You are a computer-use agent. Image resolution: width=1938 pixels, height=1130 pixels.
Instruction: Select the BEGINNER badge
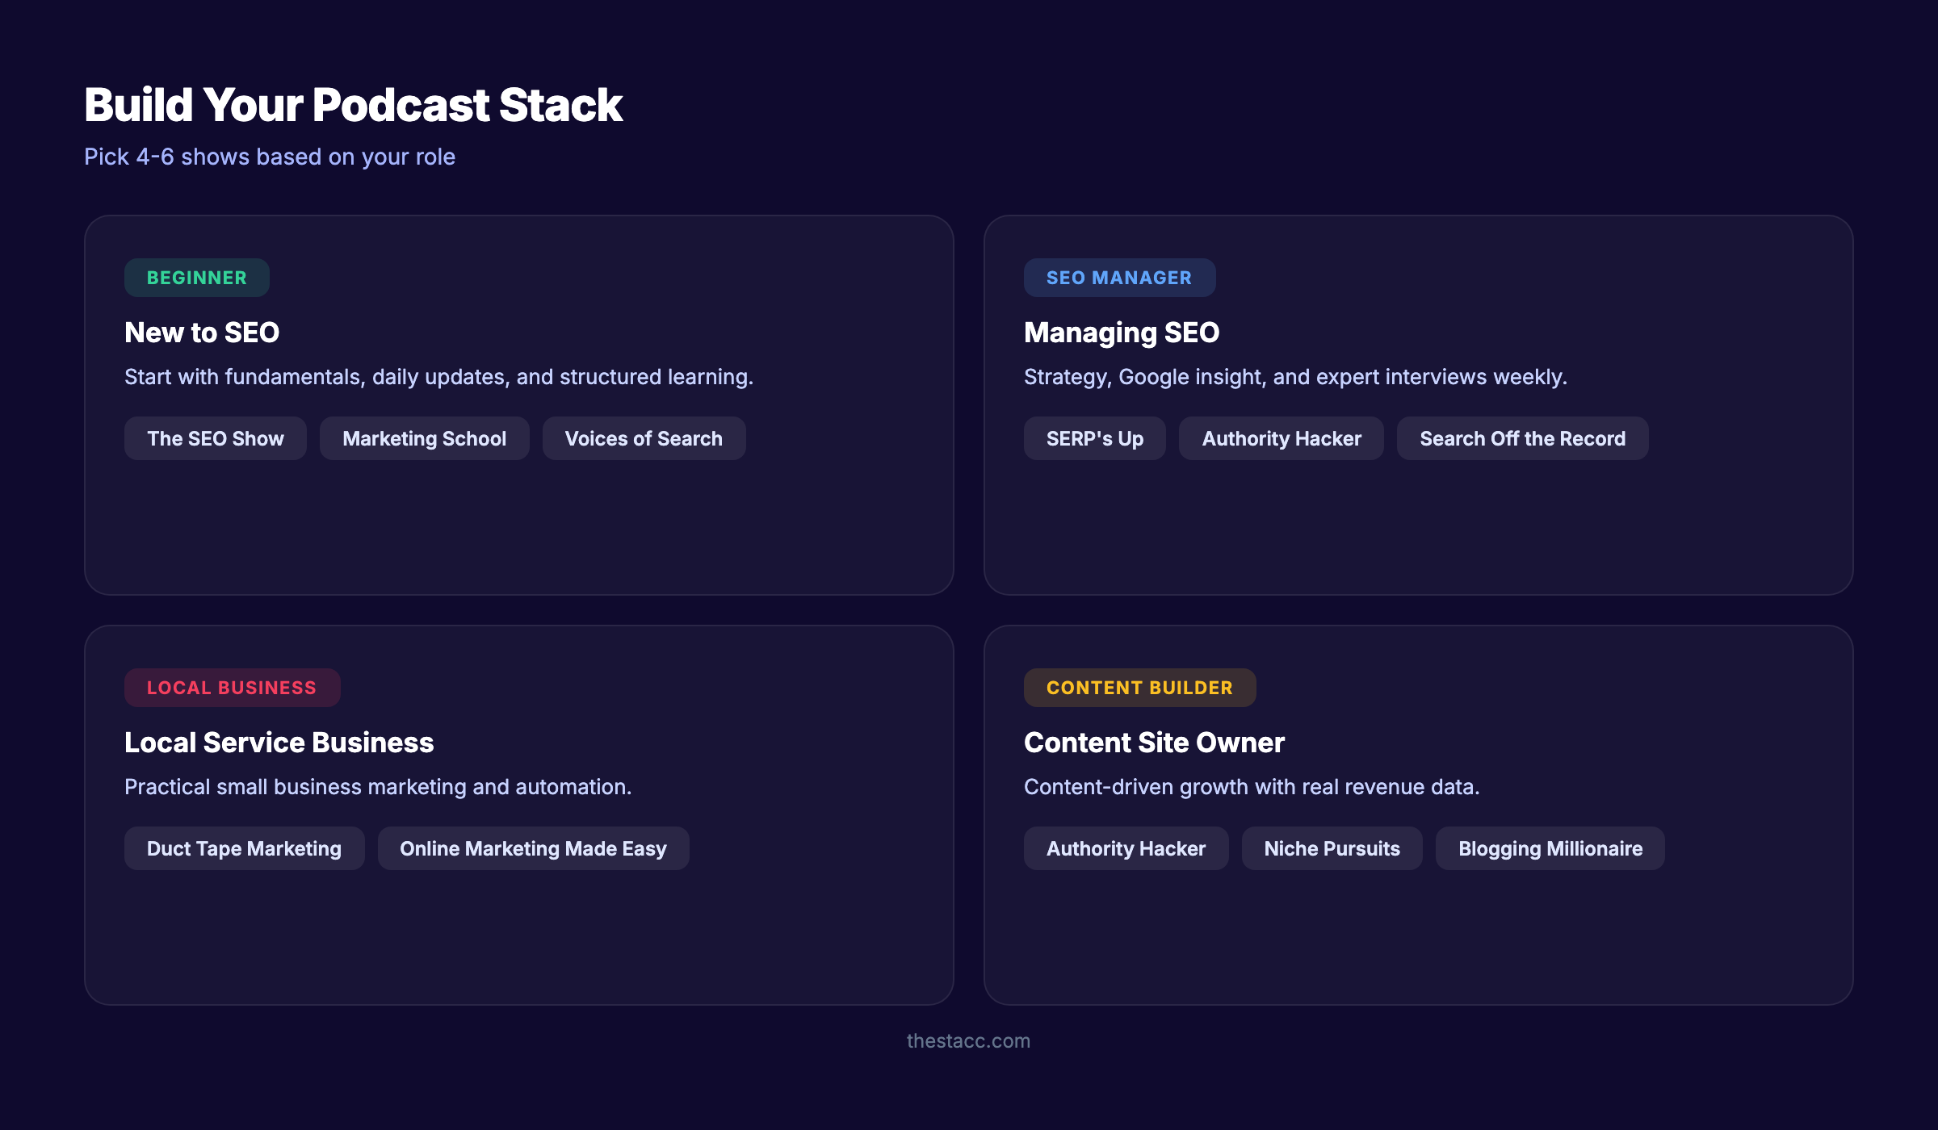coord(196,277)
